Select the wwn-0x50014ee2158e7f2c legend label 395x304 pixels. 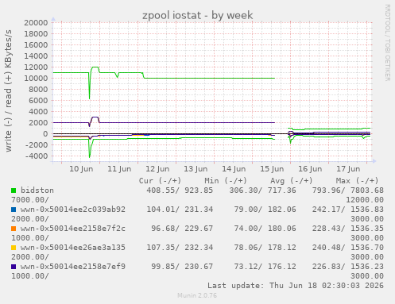point(73,229)
